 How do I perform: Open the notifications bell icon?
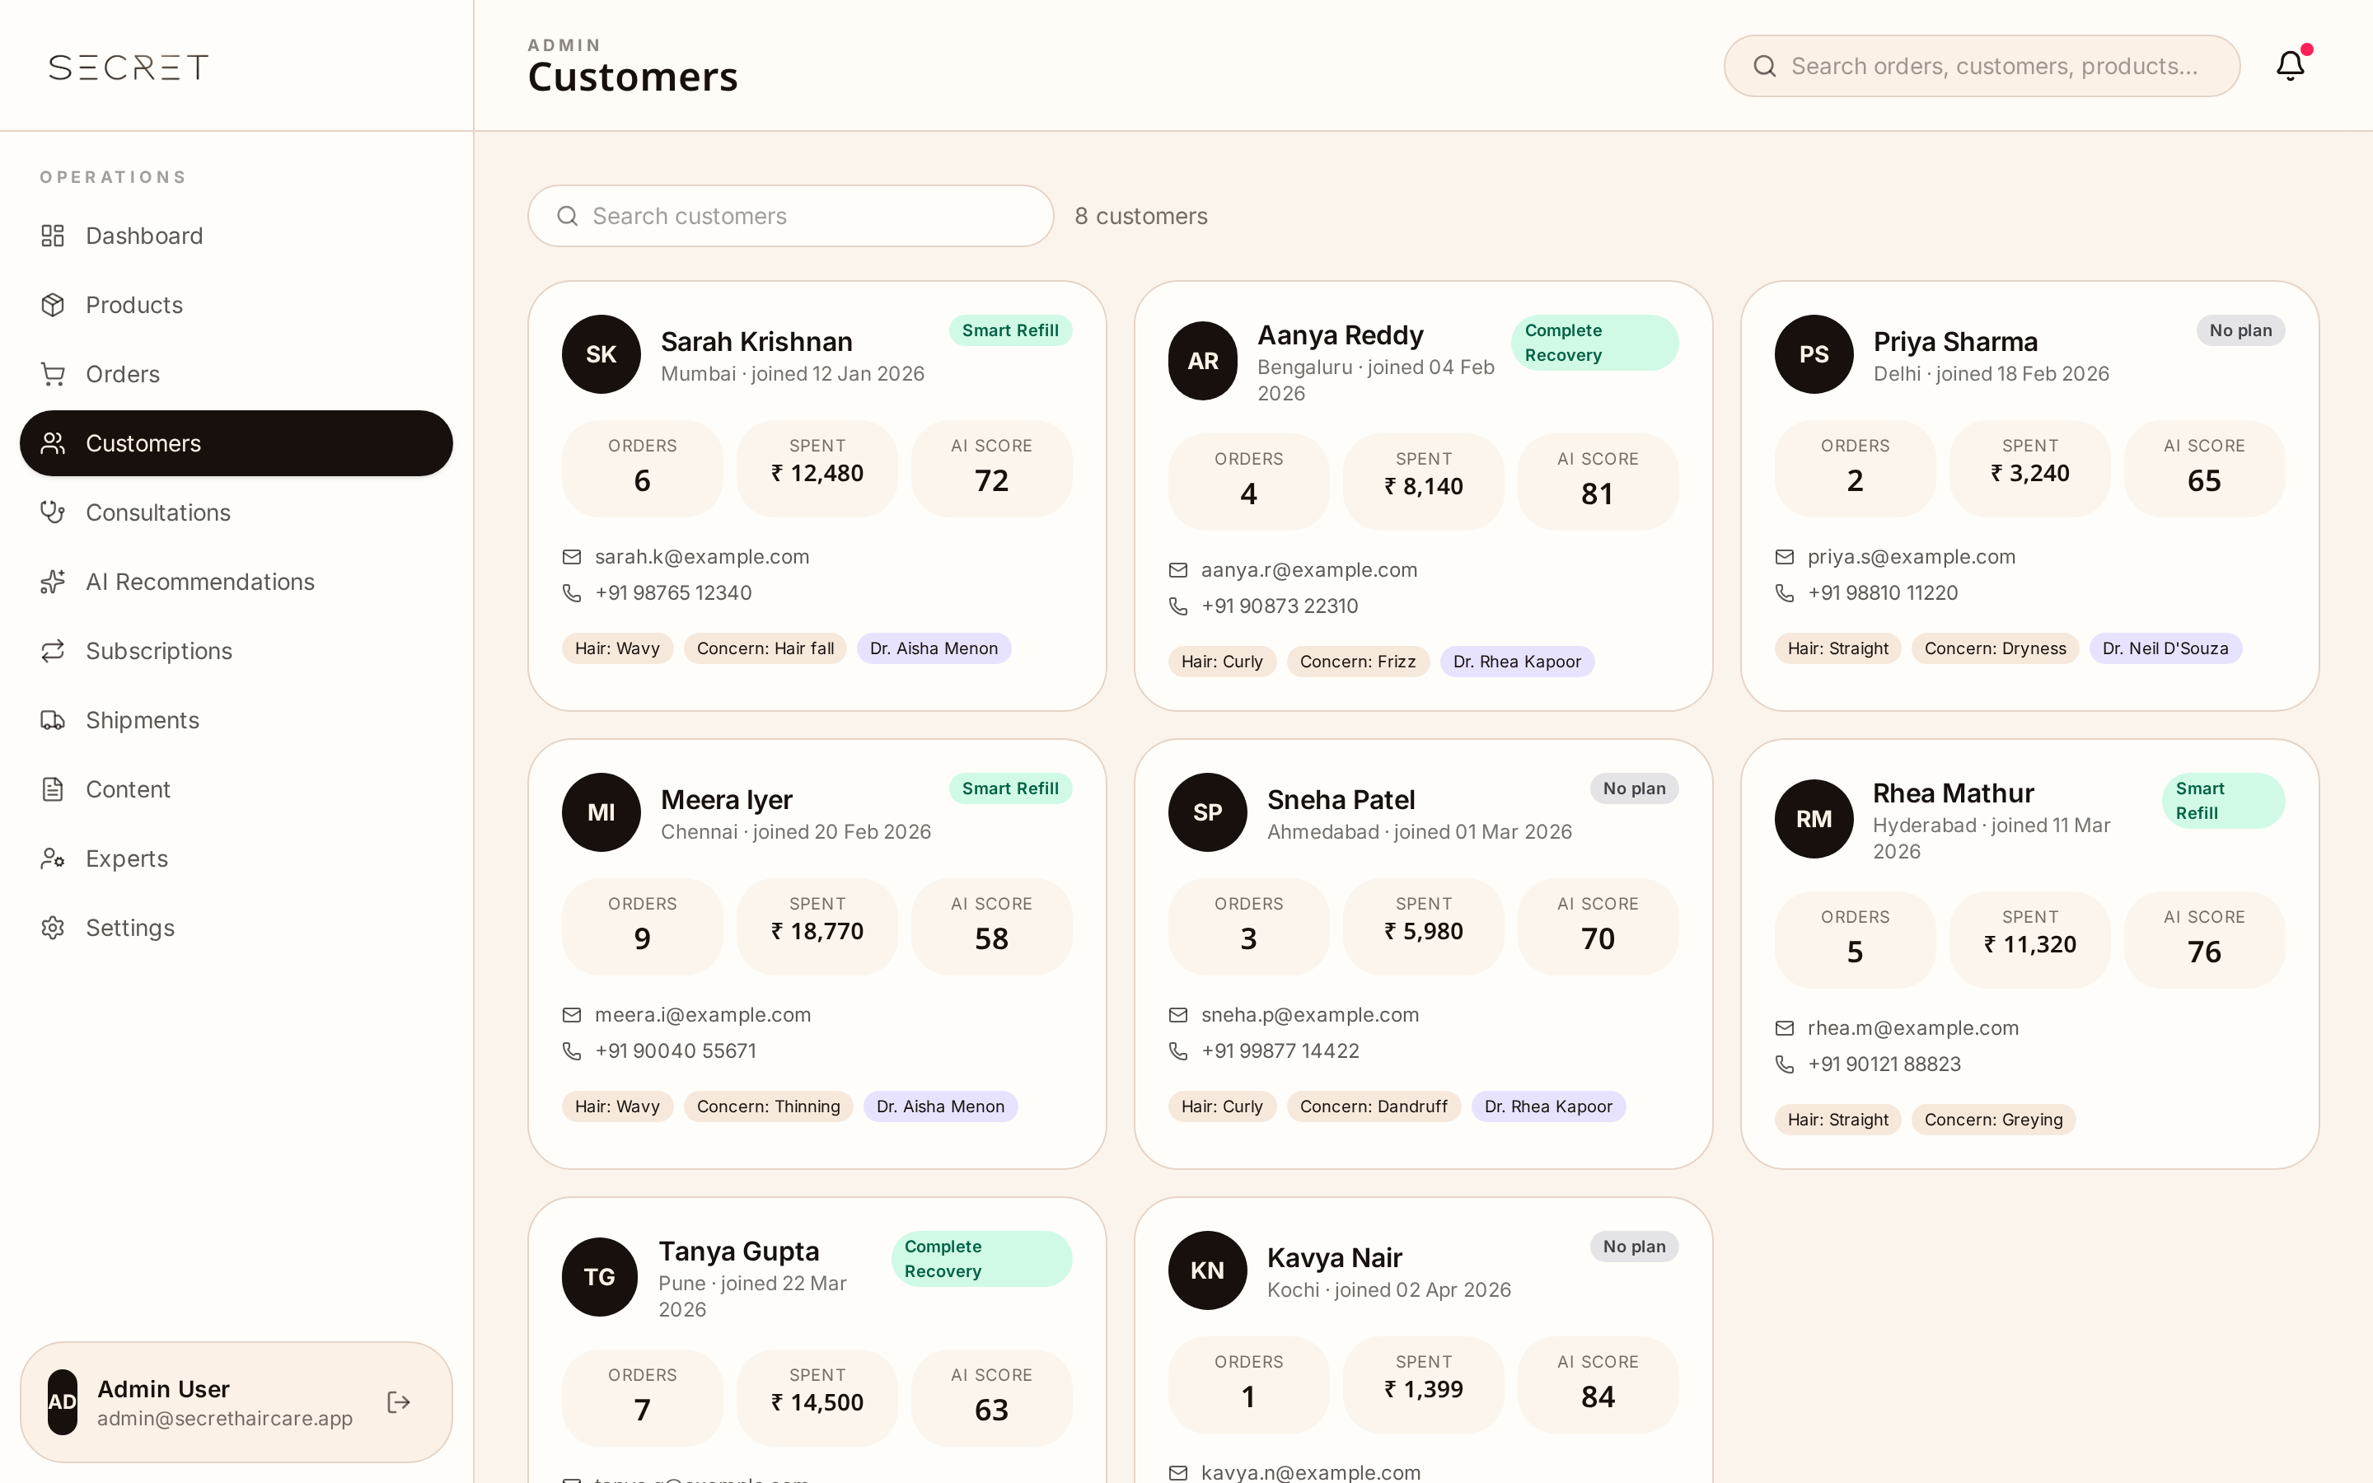tap(2290, 66)
